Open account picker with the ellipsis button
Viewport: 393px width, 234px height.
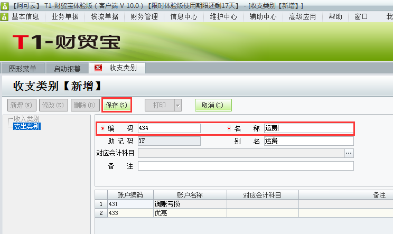click(x=349, y=153)
